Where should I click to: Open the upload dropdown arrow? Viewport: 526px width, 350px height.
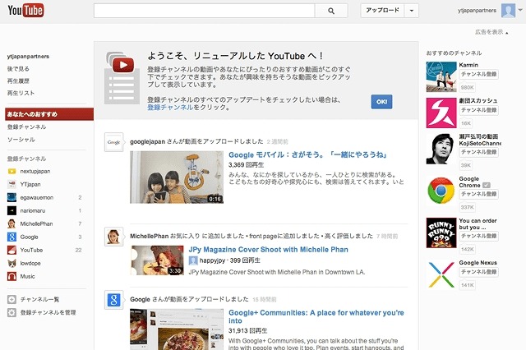(412, 11)
